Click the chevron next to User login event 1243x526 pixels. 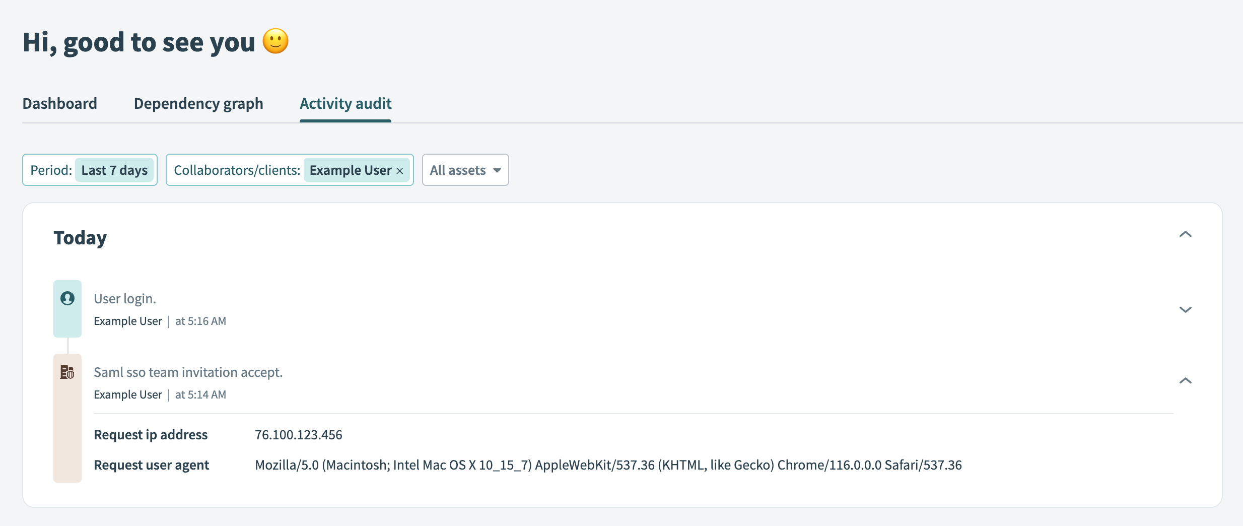(1186, 309)
